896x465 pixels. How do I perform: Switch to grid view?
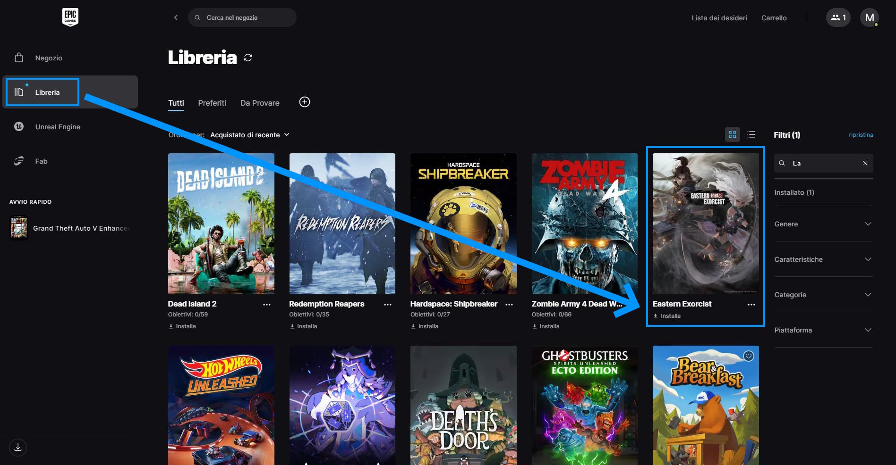tap(732, 135)
